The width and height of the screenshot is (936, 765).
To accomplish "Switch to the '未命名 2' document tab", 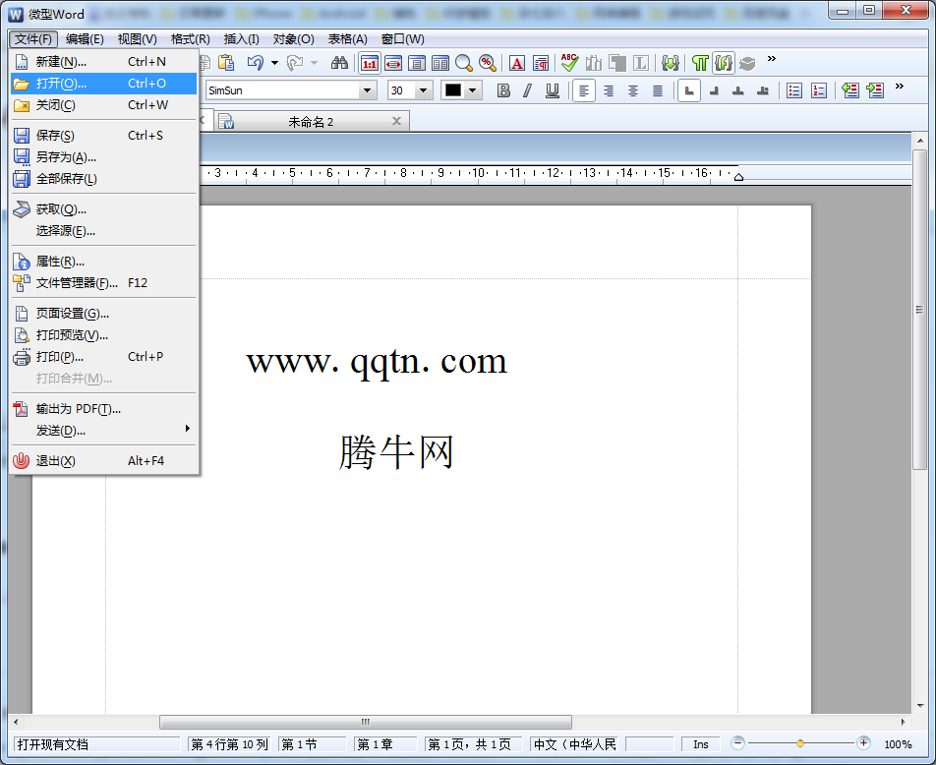I will click(312, 121).
